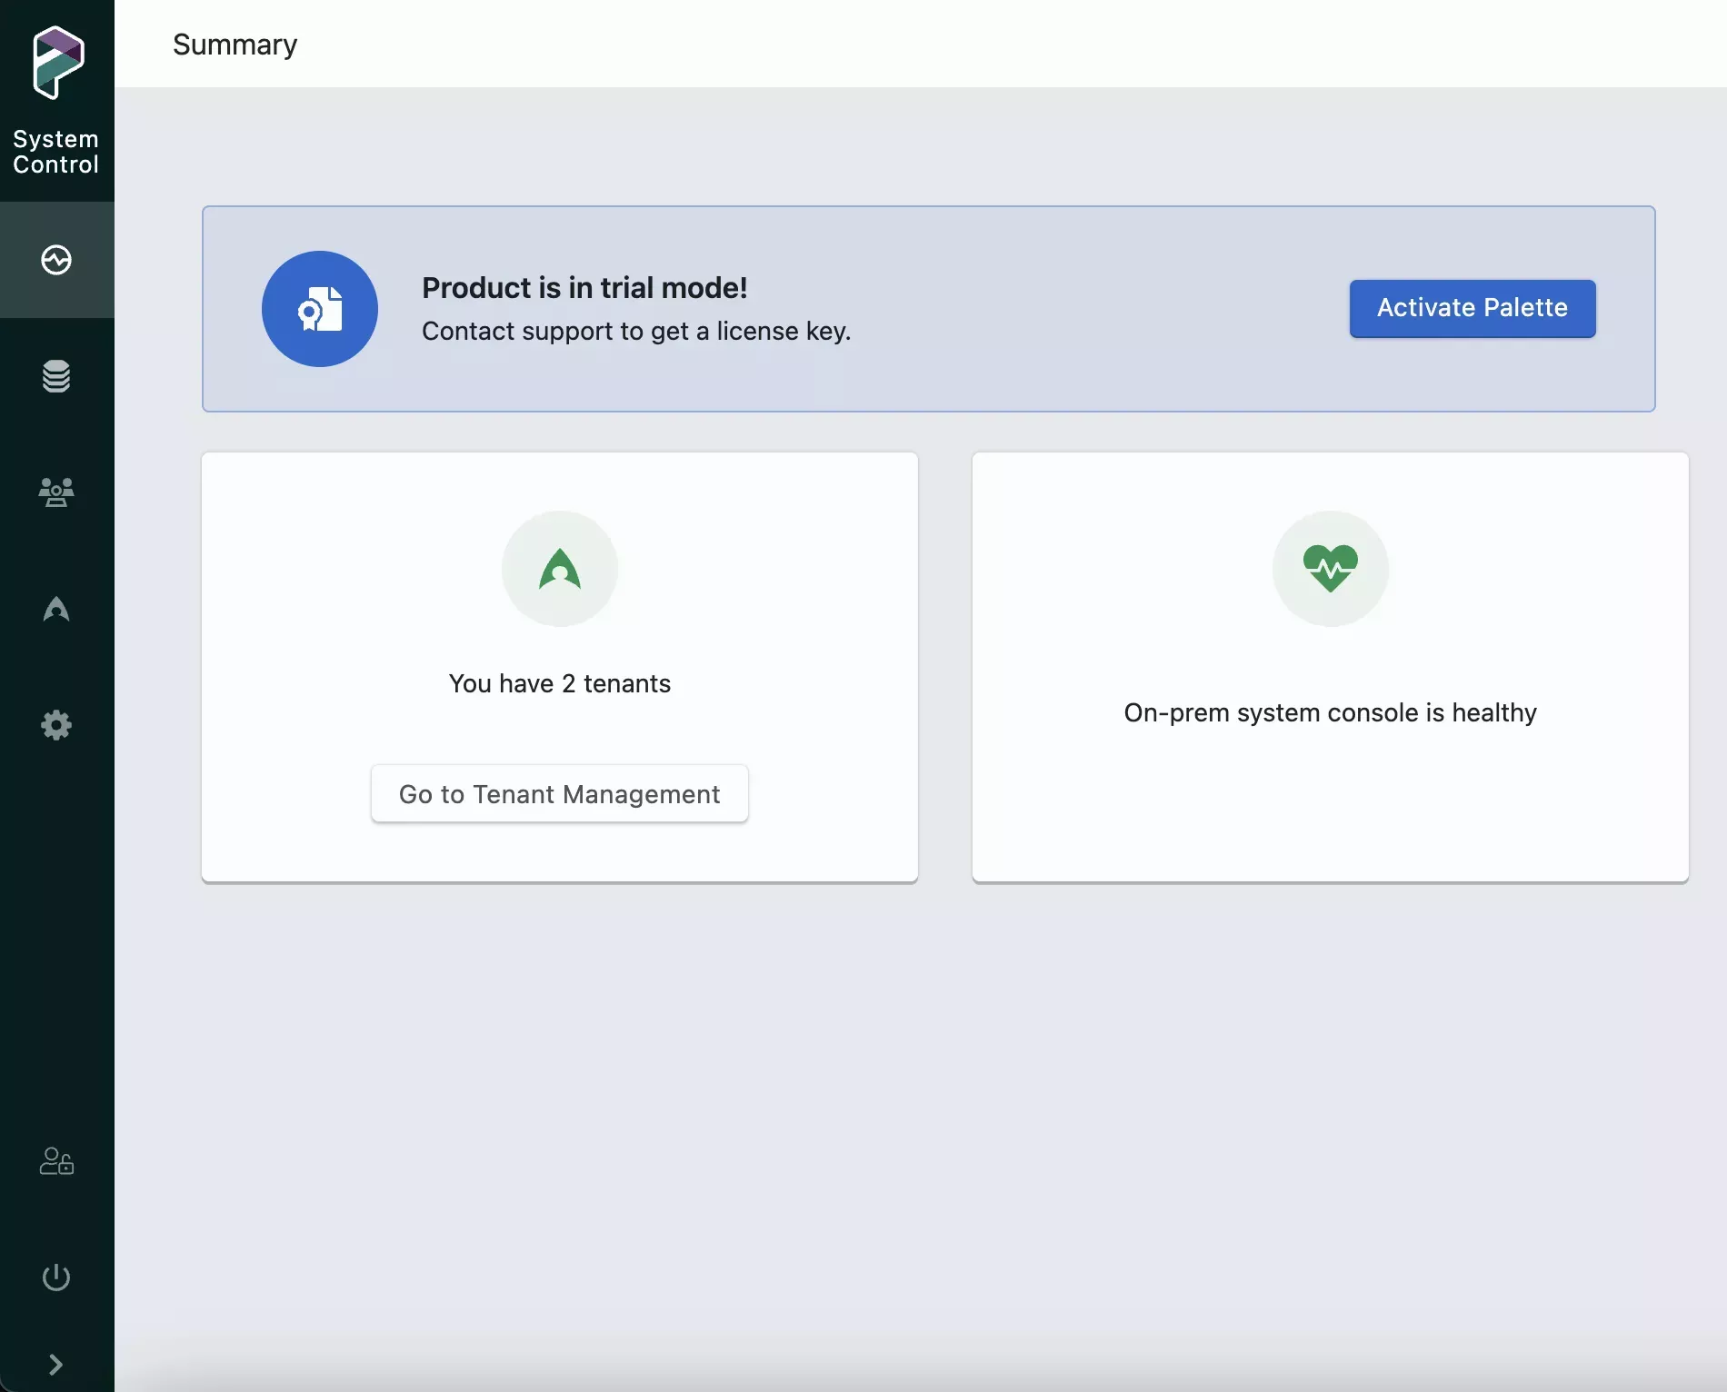Click the tenant avatar icon above tenant count
Viewport: 1727px width, 1392px height.
(x=559, y=569)
